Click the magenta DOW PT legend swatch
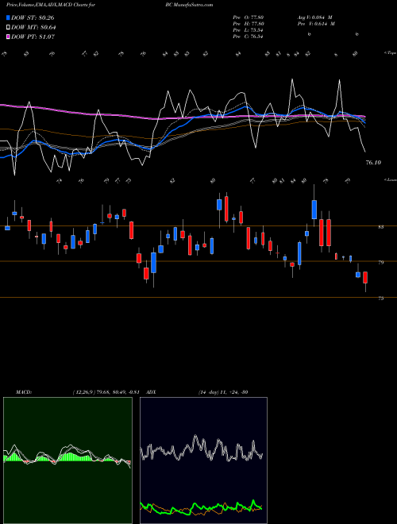397x524 pixels. click(x=8, y=37)
